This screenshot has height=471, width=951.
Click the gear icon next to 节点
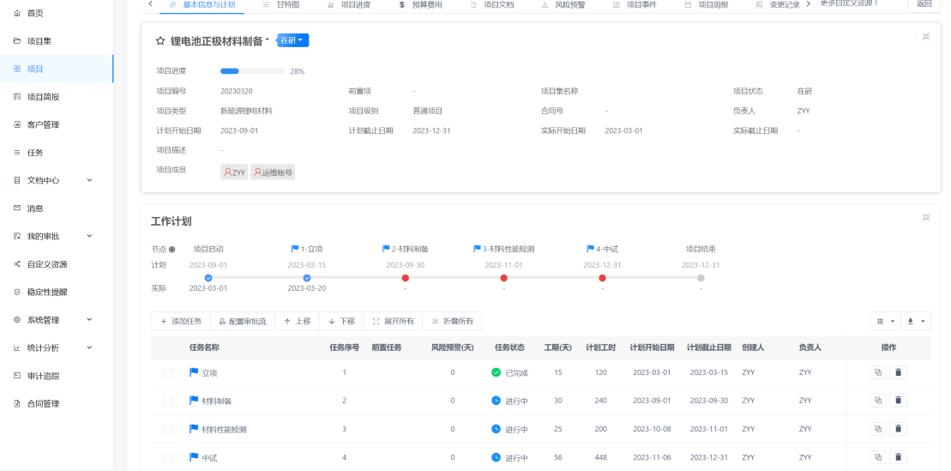(x=172, y=250)
